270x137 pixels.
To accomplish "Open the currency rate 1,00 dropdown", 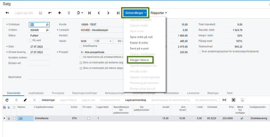I will (110, 41).
